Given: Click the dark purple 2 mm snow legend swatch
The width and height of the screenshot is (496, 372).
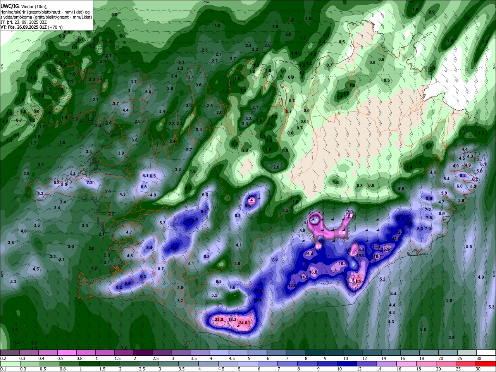Looking at the screenshot, I should [143, 353].
